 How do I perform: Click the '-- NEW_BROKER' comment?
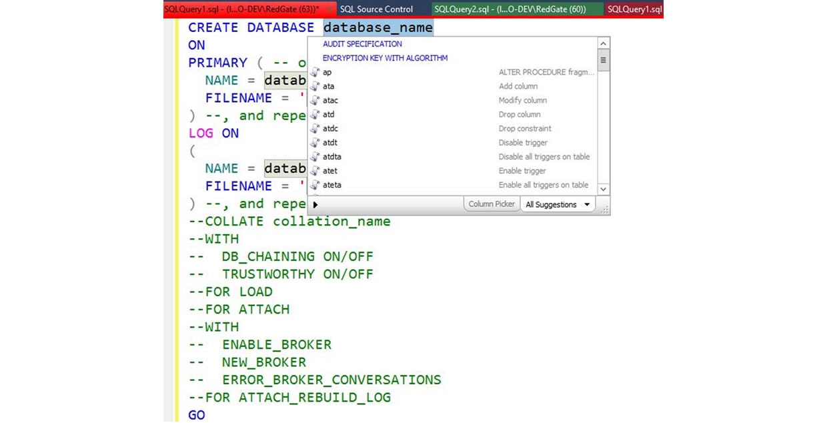247,362
